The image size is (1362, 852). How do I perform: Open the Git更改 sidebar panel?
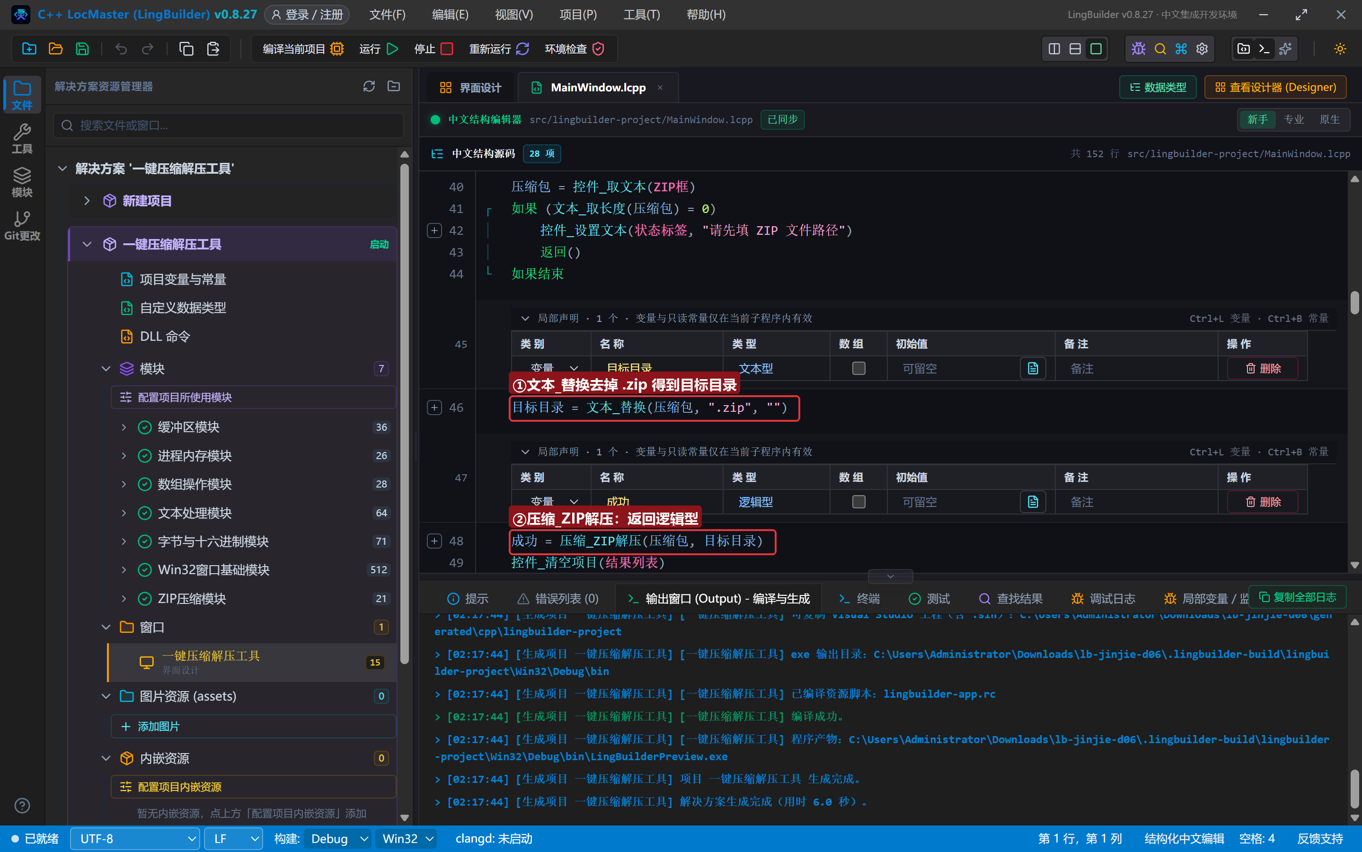(22, 225)
